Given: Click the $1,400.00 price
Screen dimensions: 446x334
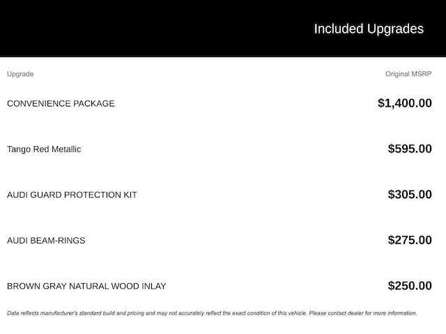Looking at the screenshot, I should point(405,103).
